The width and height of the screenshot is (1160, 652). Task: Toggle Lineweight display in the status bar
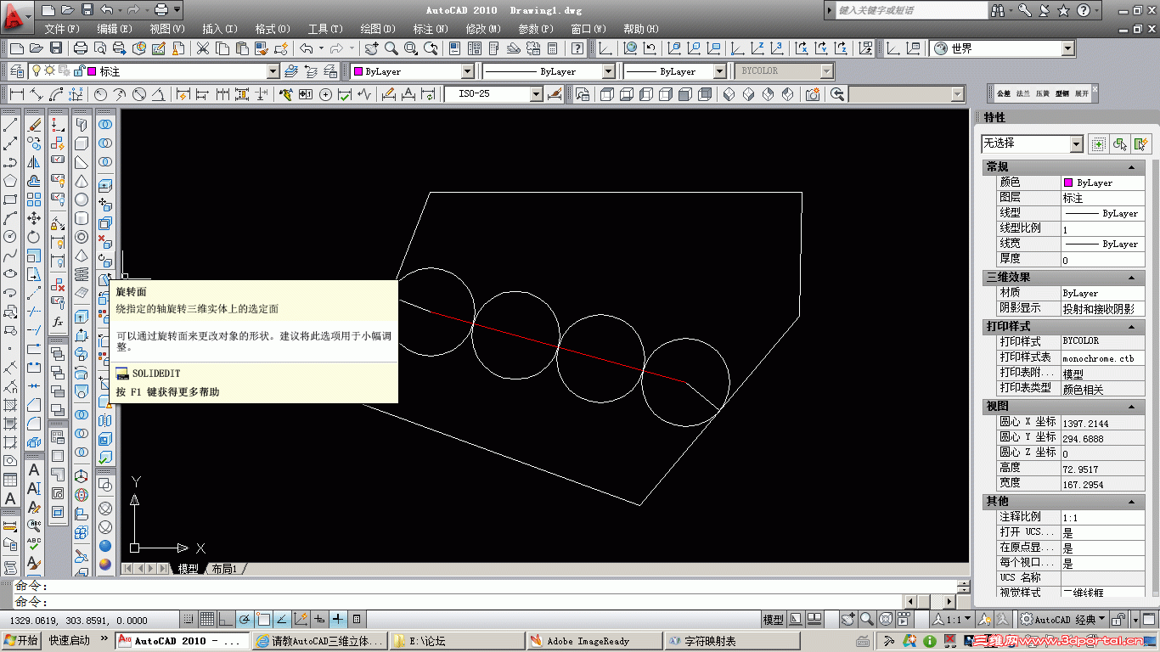tap(338, 619)
